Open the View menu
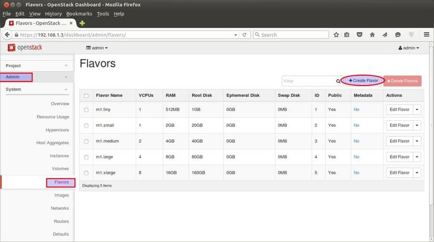The height and width of the screenshot is (242, 434). click(x=35, y=14)
